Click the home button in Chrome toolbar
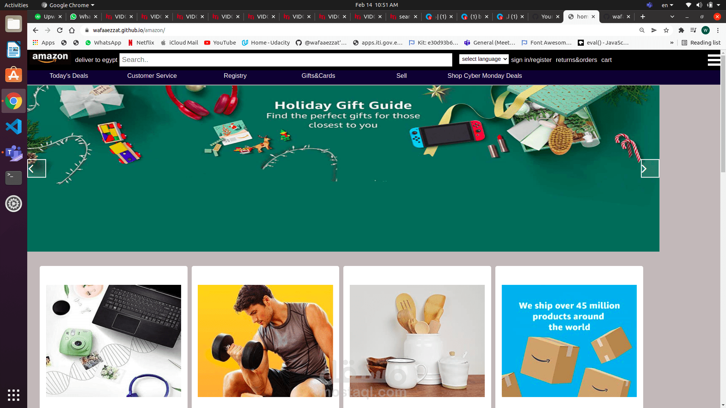726x408 pixels. click(72, 30)
